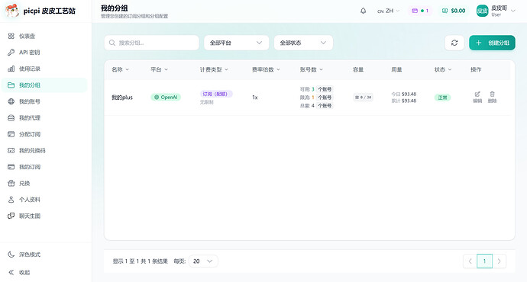Open the notification bell
527x282 pixels.
point(363,11)
